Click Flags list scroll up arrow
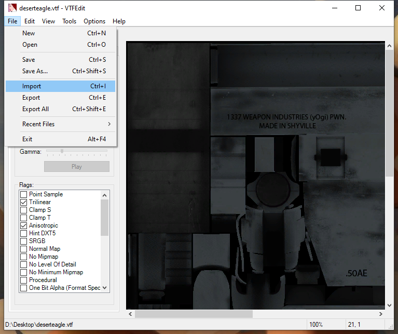Image resolution: width=398 pixels, height=334 pixels. [x=105, y=195]
